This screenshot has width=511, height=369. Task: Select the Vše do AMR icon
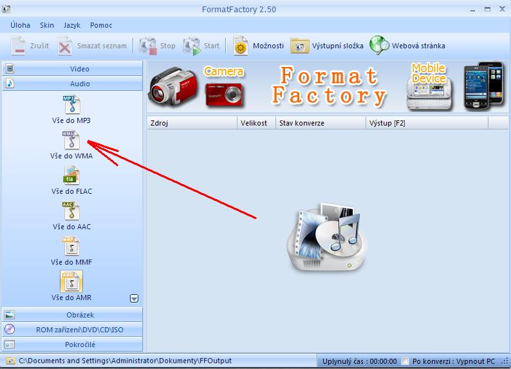71,281
